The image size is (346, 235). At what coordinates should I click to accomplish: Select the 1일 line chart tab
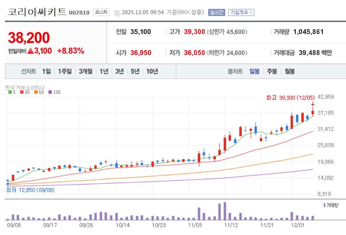47,71
